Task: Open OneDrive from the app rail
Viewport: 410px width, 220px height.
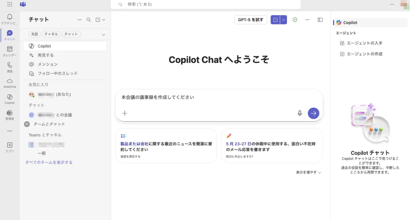Action: 10,81
